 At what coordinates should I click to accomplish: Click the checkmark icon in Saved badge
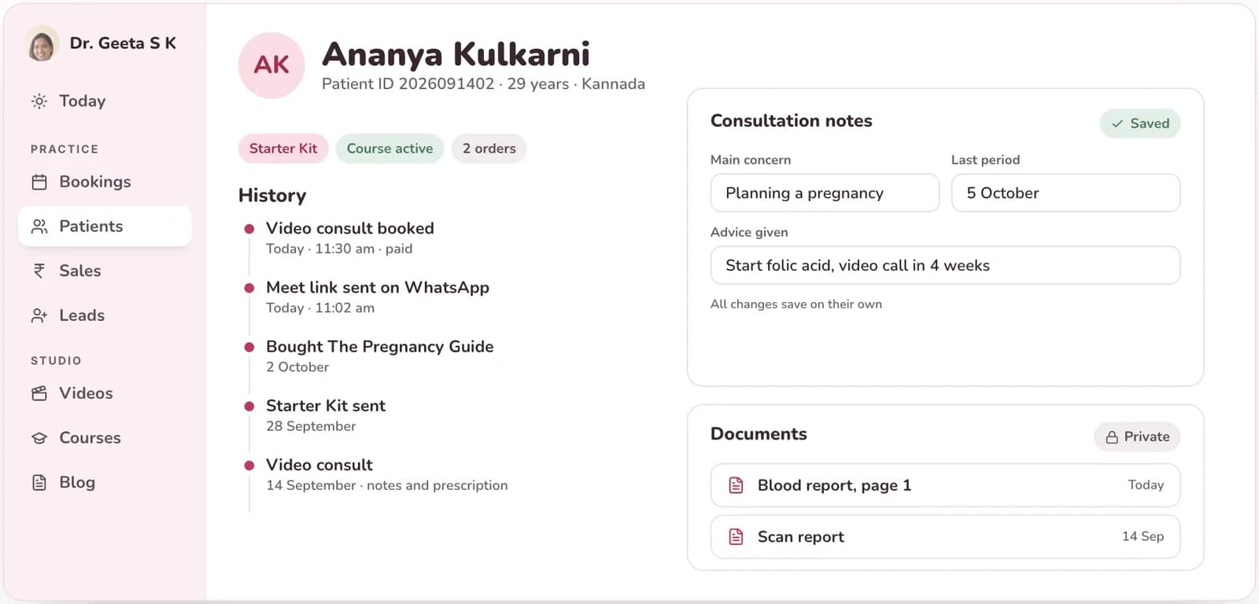(x=1117, y=123)
